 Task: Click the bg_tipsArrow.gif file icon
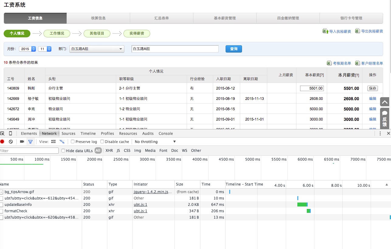click(2, 192)
